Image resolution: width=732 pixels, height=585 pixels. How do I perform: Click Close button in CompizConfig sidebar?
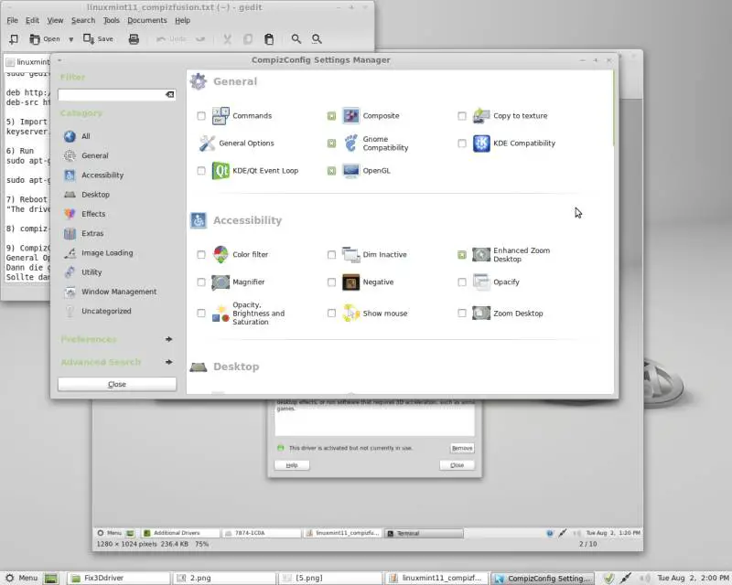click(117, 385)
